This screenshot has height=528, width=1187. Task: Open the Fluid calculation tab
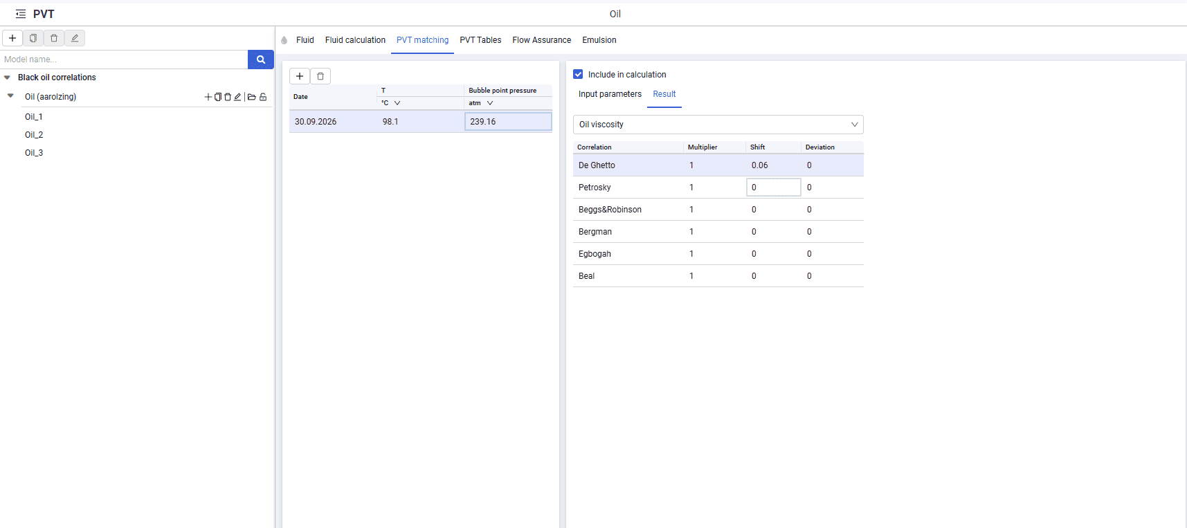355,40
